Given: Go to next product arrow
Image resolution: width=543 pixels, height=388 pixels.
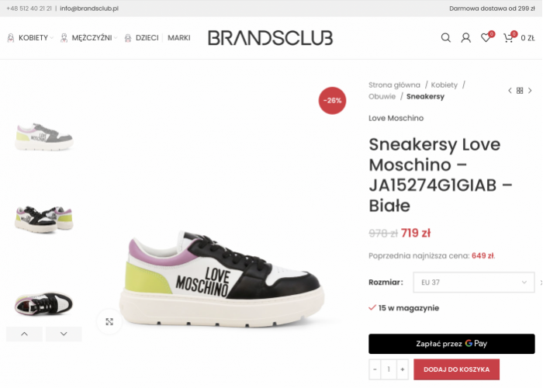Looking at the screenshot, I should (530, 91).
